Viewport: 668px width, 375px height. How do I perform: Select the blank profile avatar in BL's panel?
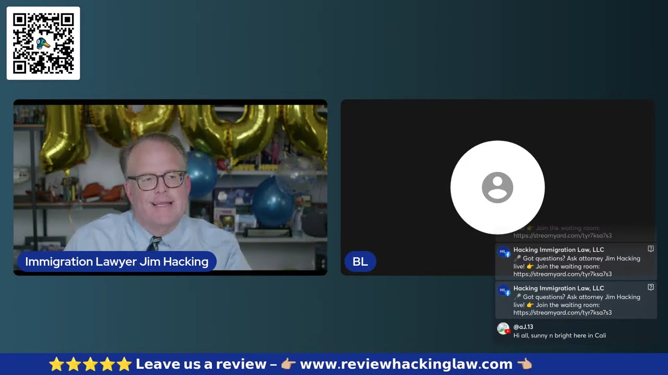click(x=497, y=187)
